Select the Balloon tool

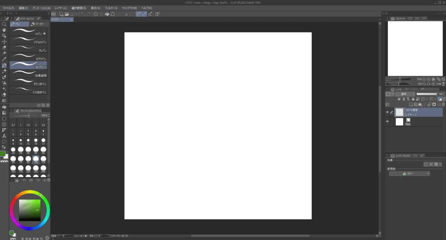[4, 142]
